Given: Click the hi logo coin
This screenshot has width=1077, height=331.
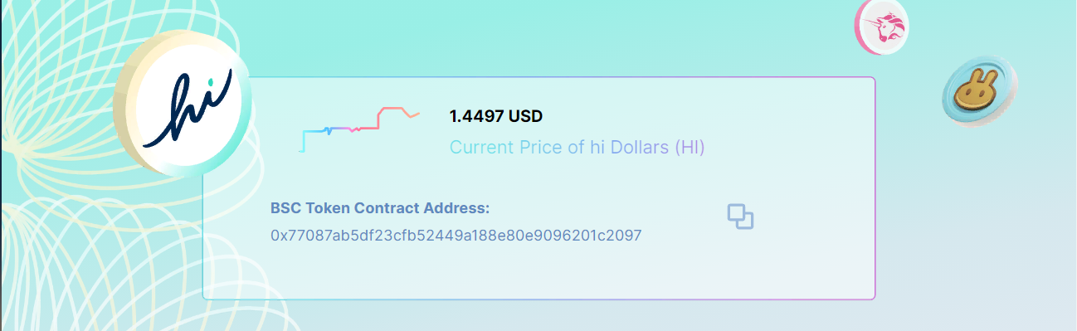Looking at the screenshot, I should [183, 109].
